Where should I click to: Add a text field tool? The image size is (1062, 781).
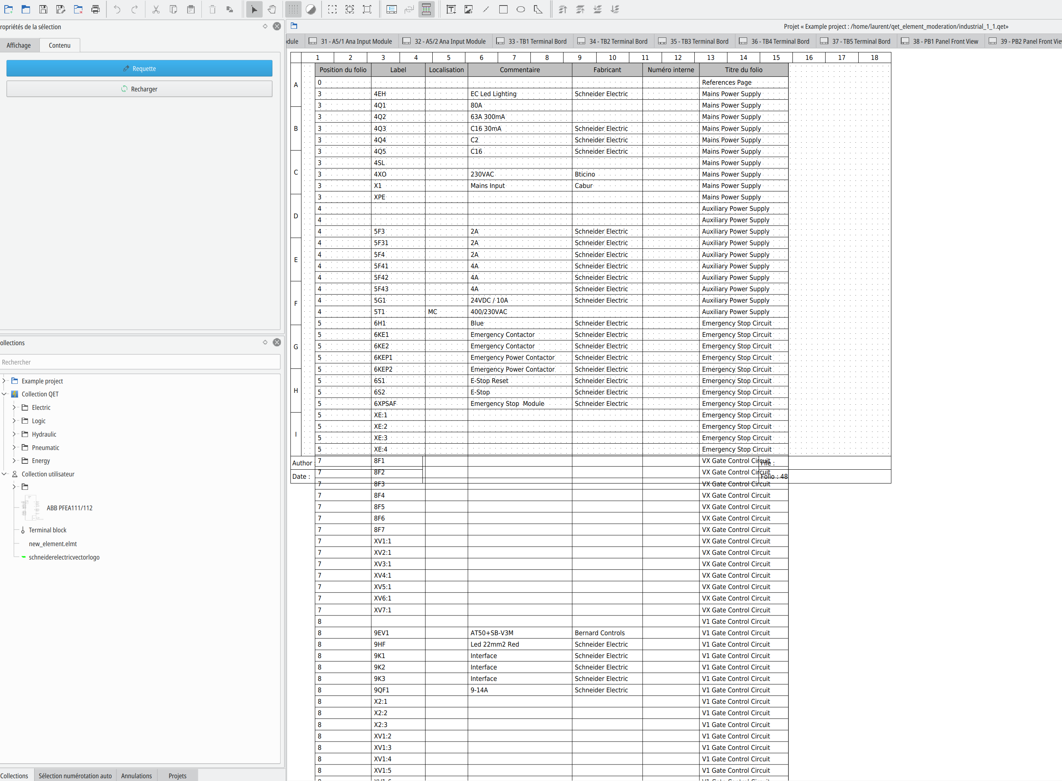pyautogui.click(x=451, y=9)
